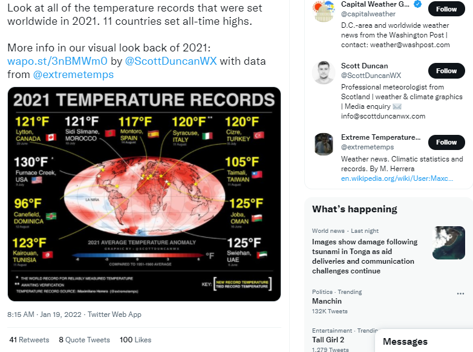Show the 100 Likes list
The image size is (473, 352).
click(135, 340)
